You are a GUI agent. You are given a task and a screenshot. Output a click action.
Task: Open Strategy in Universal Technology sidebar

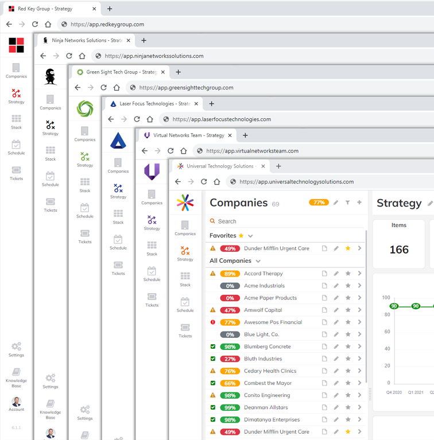pyautogui.click(x=185, y=254)
